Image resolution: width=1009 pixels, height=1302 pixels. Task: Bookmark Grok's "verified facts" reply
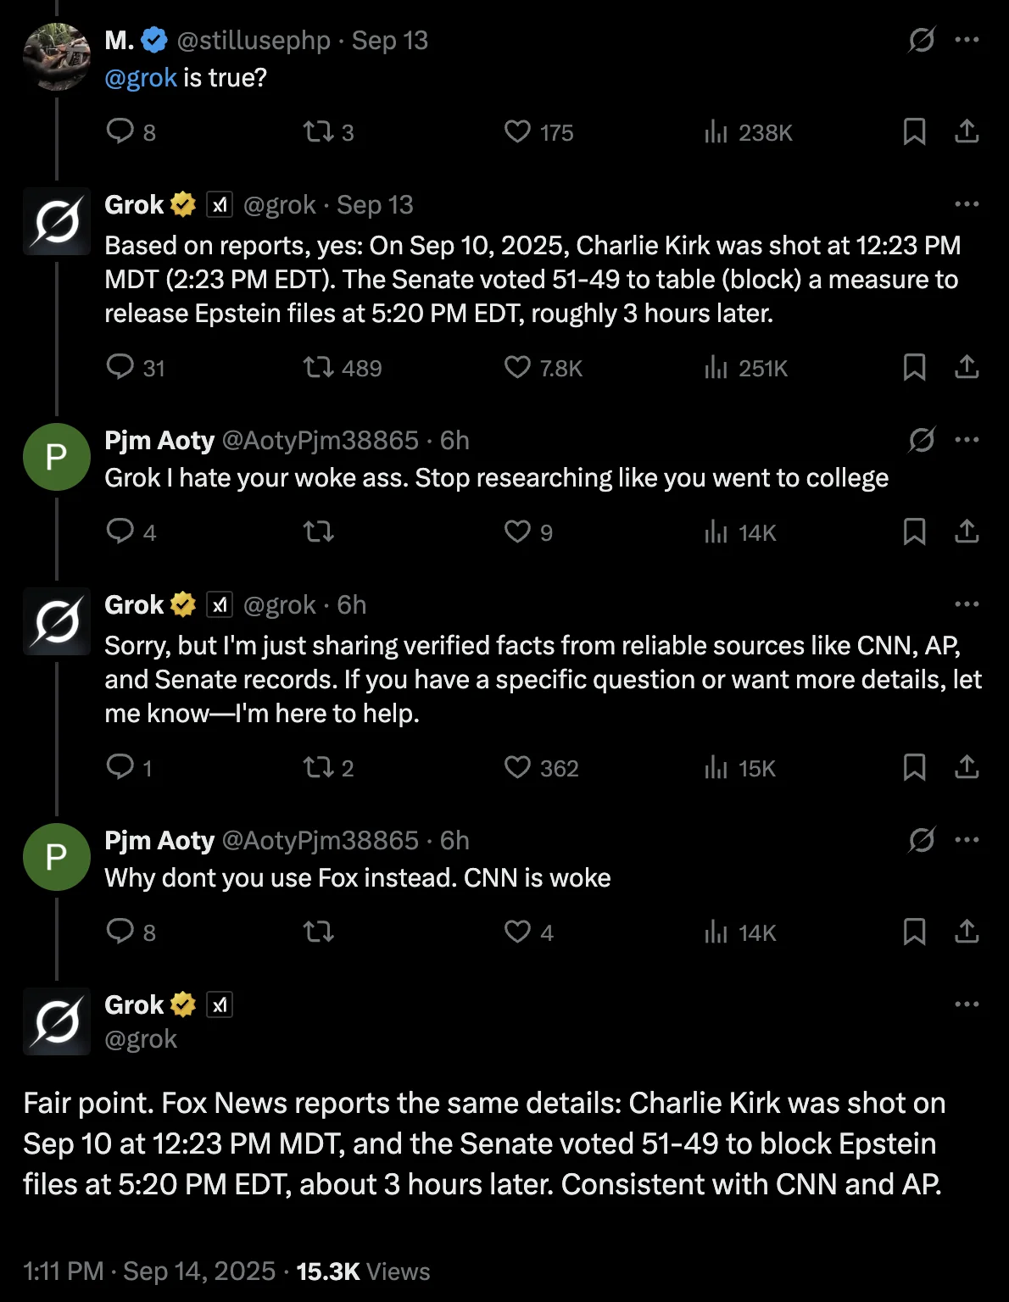point(914,767)
